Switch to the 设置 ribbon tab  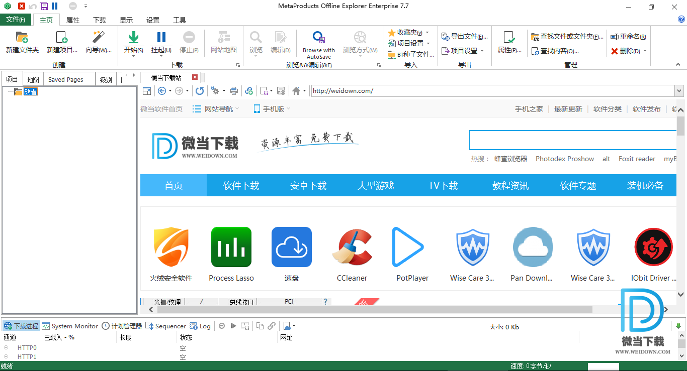click(153, 20)
